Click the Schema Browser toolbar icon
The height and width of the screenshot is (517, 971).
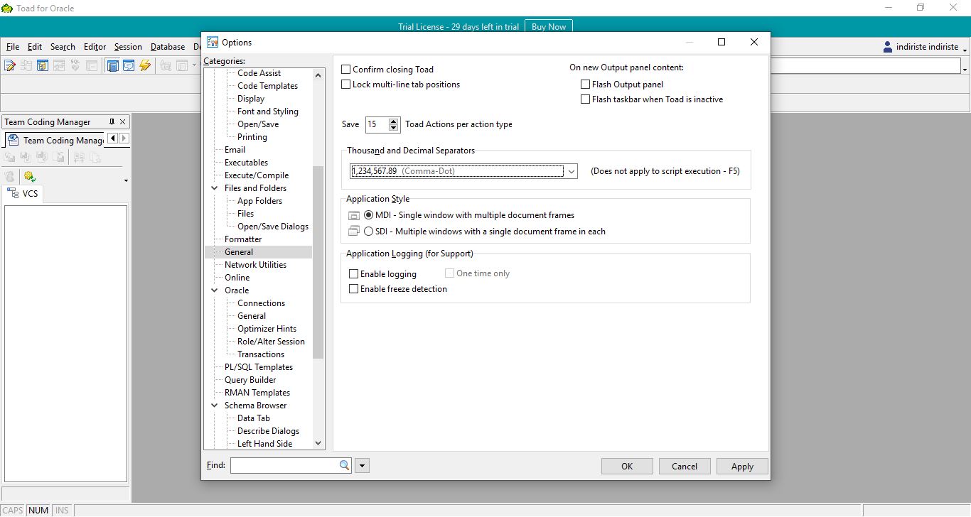tap(42, 65)
